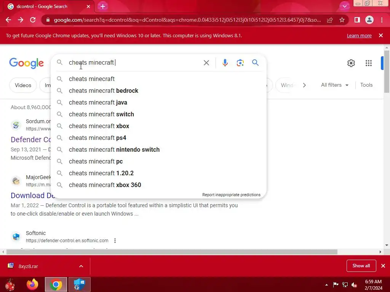The height and width of the screenshot is (292, 390).
Task: Open the tab search dropdown arrow
Action: (x=344, y=6)
